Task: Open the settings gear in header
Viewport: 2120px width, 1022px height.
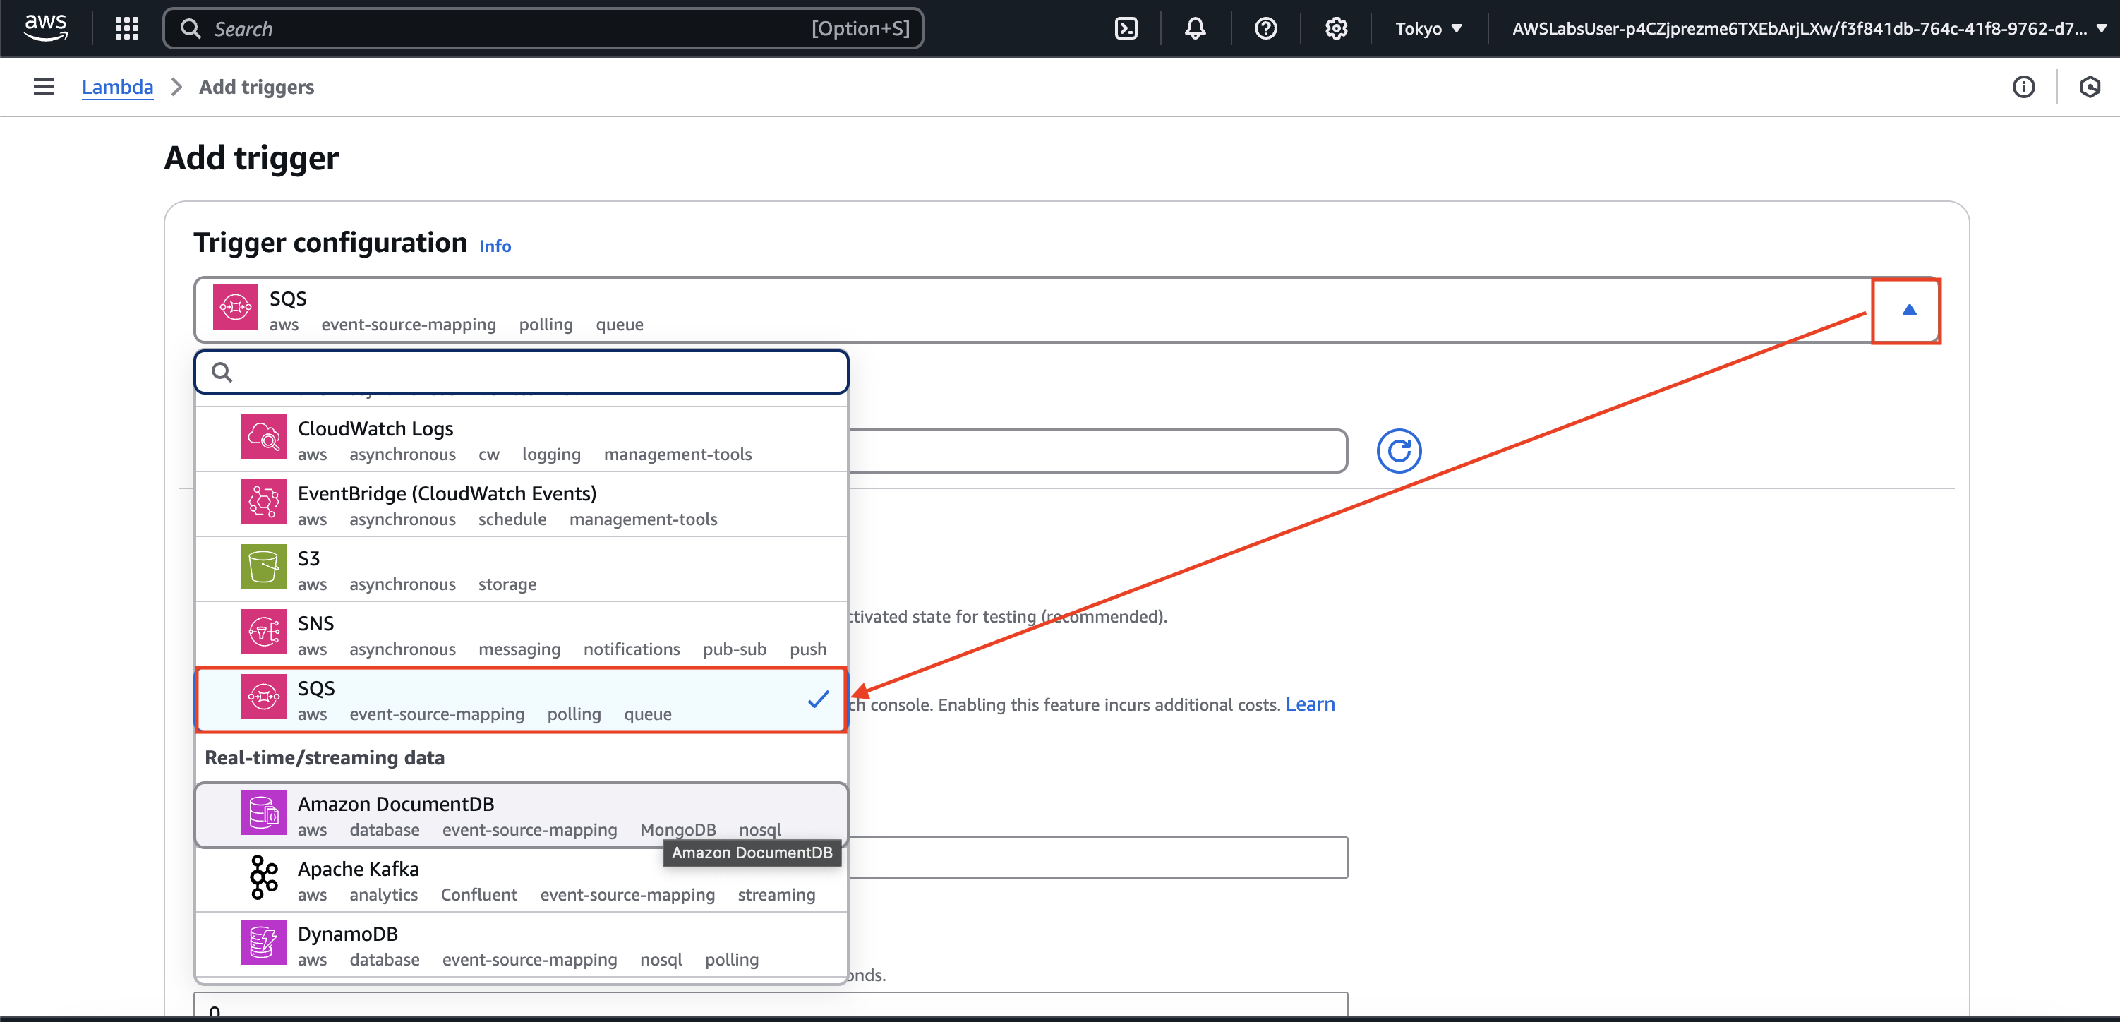Action: pos(1336,29)
